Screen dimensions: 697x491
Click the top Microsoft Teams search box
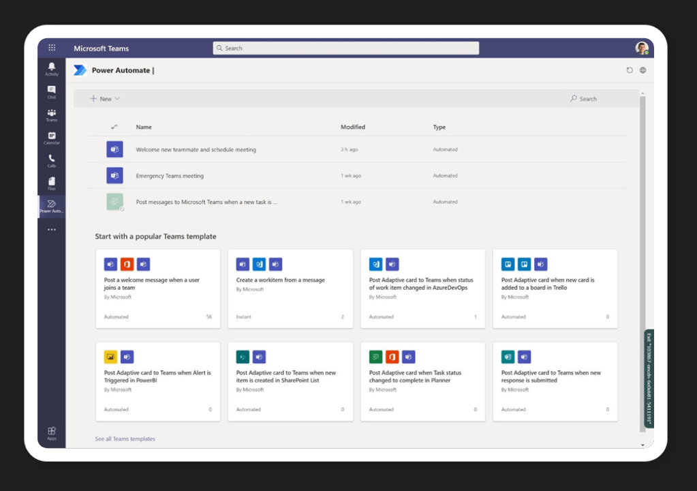tap(345, 48)
